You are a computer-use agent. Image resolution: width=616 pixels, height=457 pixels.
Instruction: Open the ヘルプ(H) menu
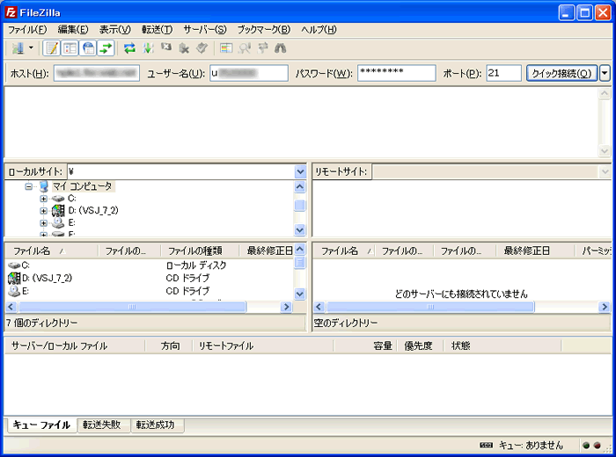click(x=319, y=29)
